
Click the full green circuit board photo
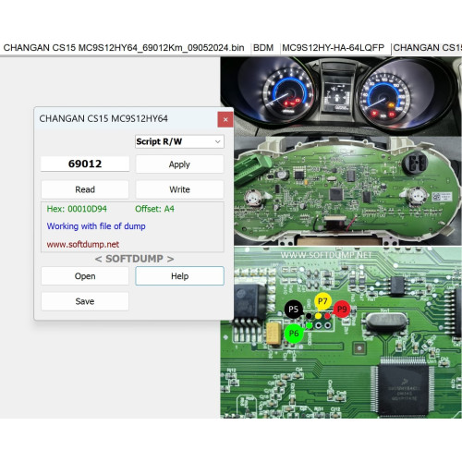347,190
